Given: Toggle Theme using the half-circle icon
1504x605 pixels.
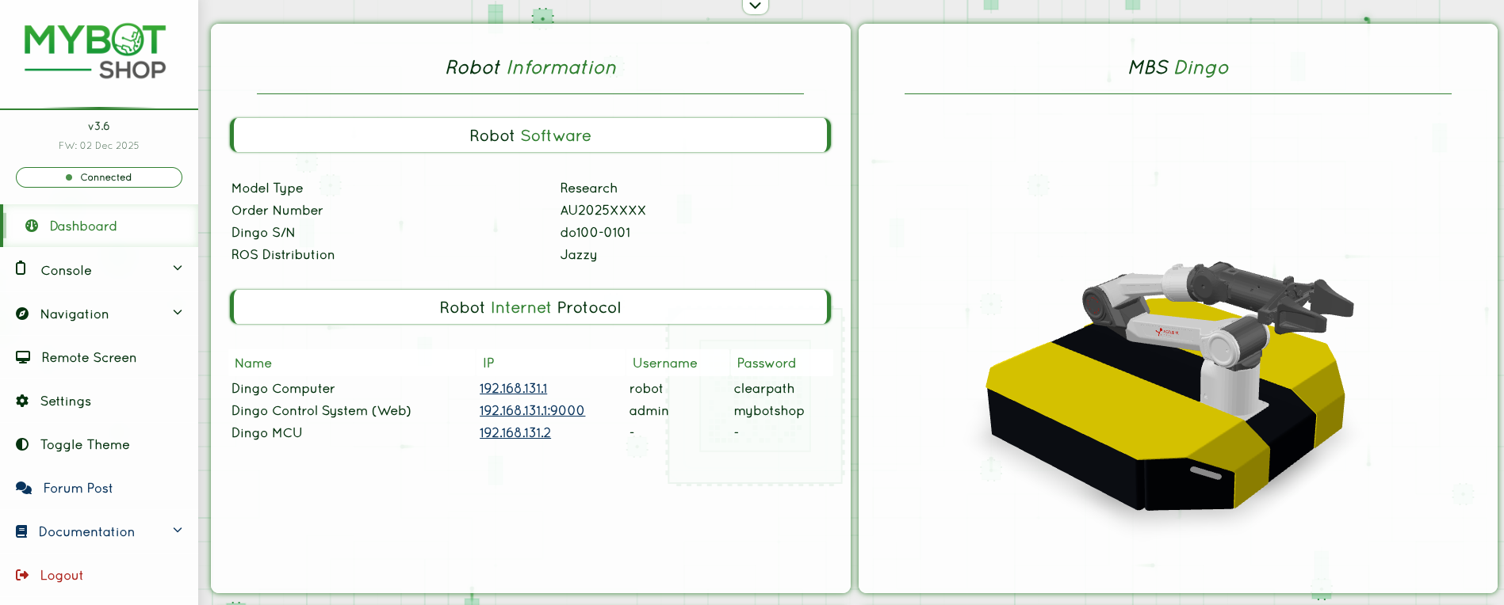Looking at the screenshot, I should 22,444.
